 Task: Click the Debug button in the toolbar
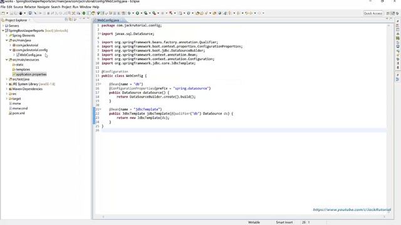129,13
